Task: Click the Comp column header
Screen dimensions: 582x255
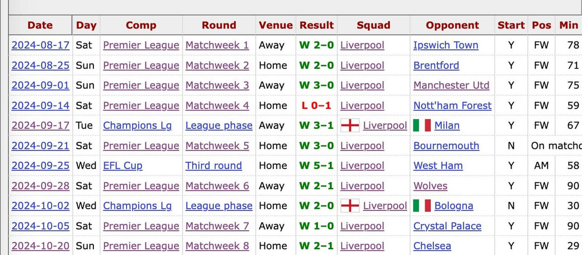Action: tap(141, 25)
